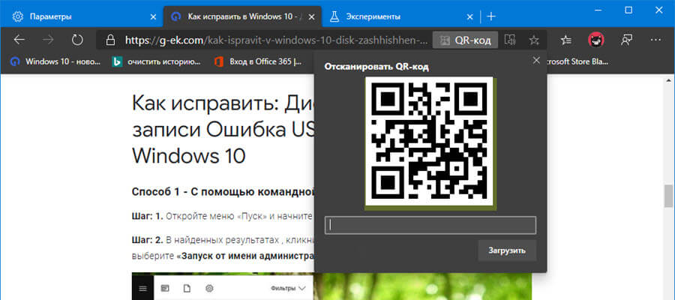Open a new tab with the plus button
The width and height of the screenshot is (675, 300).
(491, 16)
